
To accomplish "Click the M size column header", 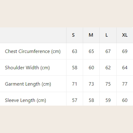I will point(91,35).
